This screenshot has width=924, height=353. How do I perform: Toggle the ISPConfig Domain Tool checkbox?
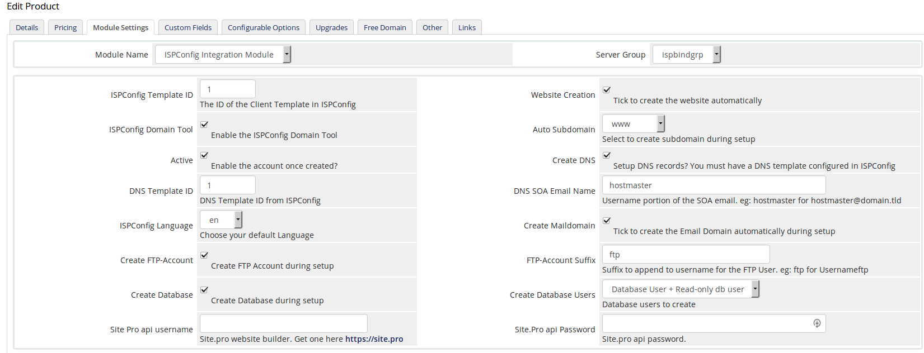[x=204, y=125]
